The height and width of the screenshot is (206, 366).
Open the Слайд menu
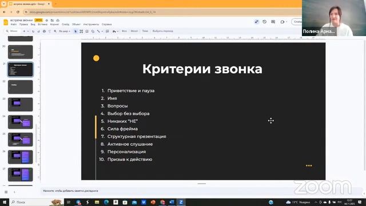[x=66, y=24]
